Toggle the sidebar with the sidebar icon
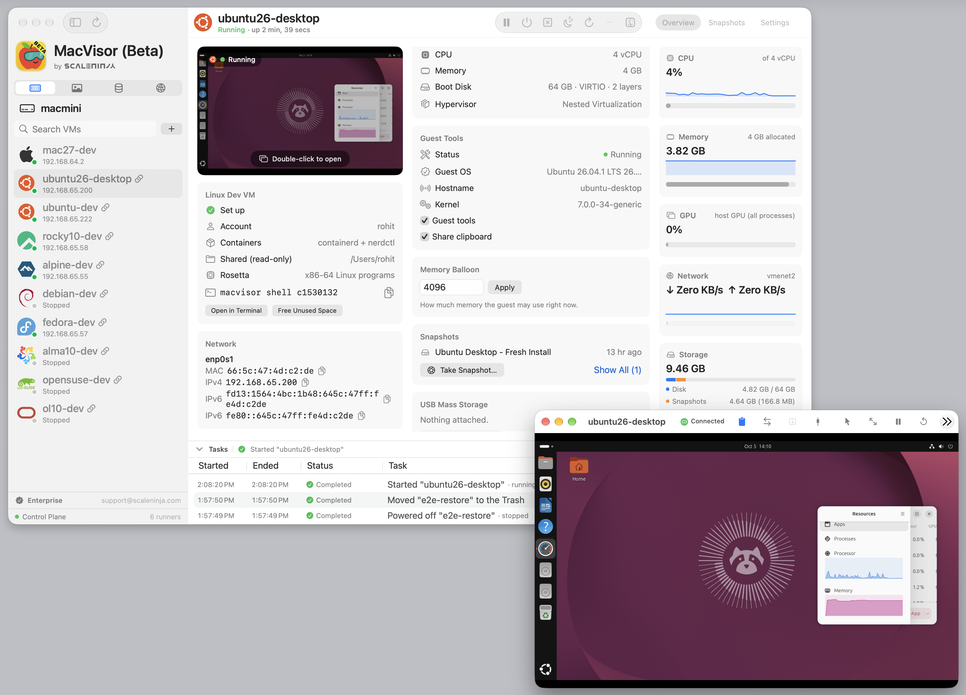966x695 pixels. [x=76, y=22]
